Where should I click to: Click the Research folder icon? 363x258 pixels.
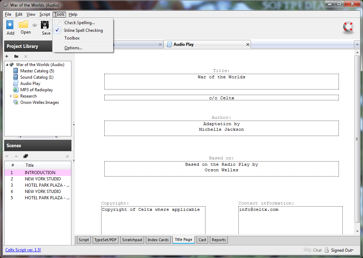(x=16, y=96)
